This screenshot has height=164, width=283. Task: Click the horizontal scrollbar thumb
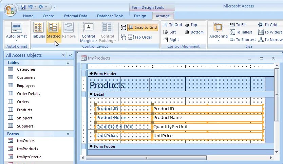146,158
